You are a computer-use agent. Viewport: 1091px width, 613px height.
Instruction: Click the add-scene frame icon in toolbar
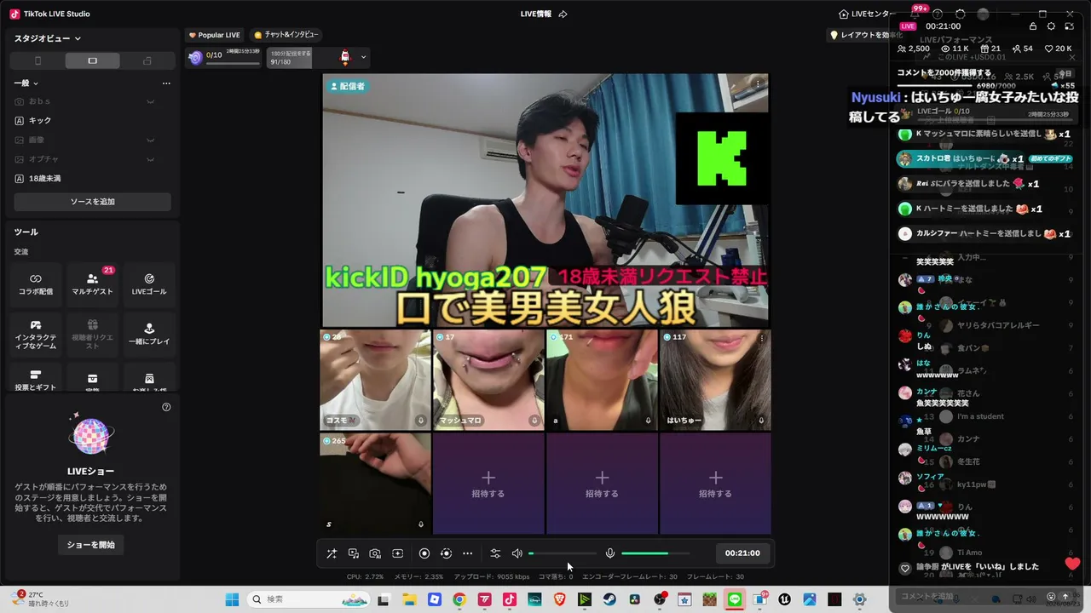(x=397, y=553)
